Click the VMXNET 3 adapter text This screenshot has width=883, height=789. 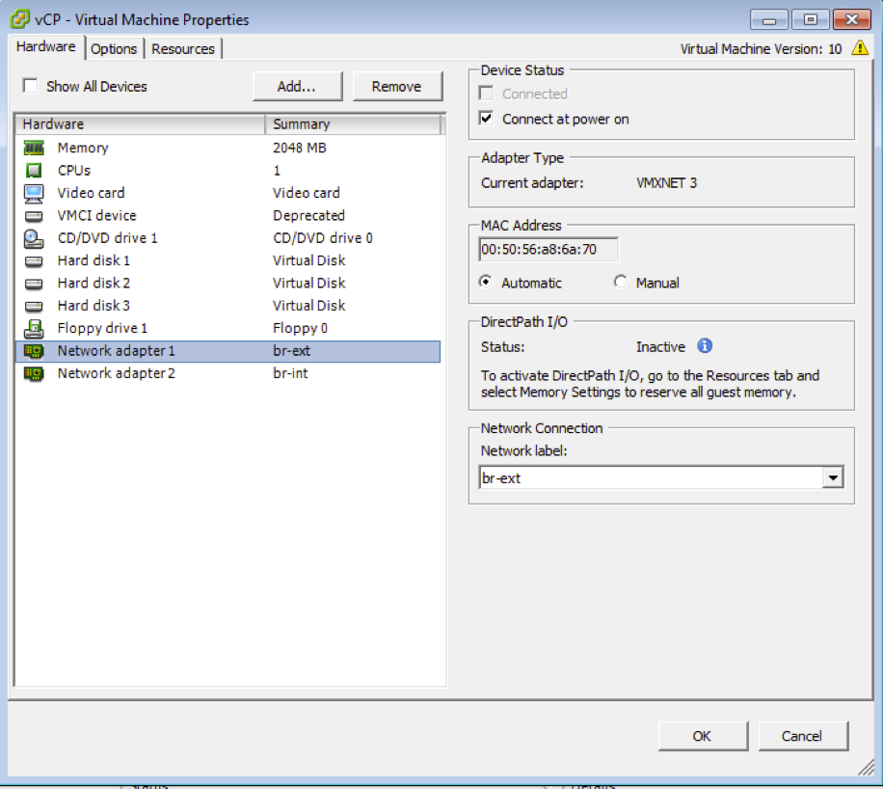coord(666,183)
